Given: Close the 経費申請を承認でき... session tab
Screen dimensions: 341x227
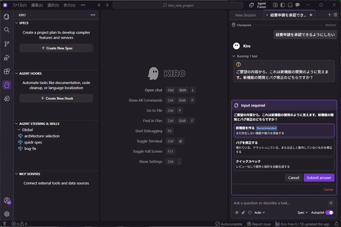Looking at the screenshot, I should coord(311,15).
